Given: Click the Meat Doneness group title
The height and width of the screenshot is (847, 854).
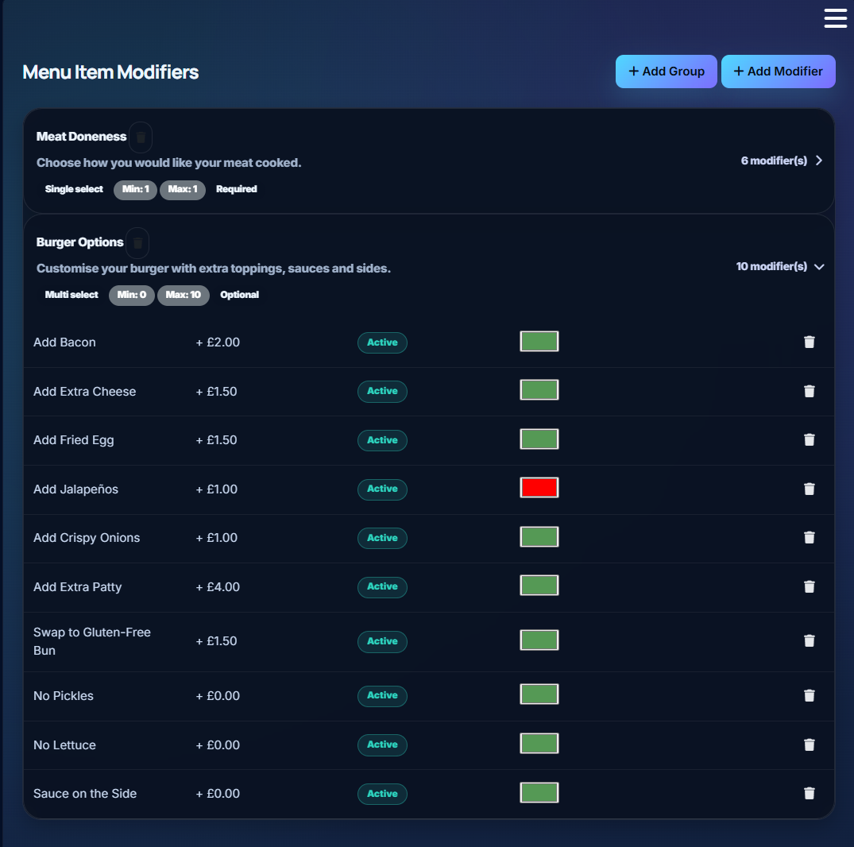Looking at the screenshot, I should coord(81,137).
